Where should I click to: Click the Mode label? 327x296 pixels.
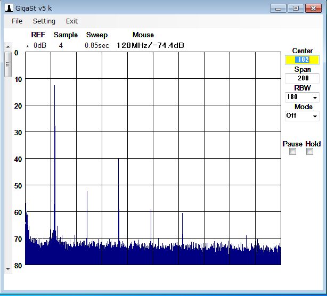coord(304,106)
